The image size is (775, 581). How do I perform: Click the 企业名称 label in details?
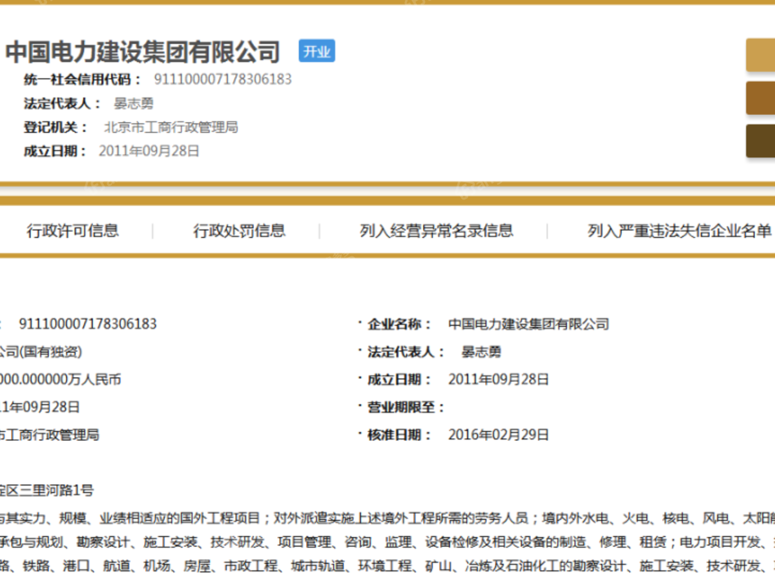tap(399, 324)
